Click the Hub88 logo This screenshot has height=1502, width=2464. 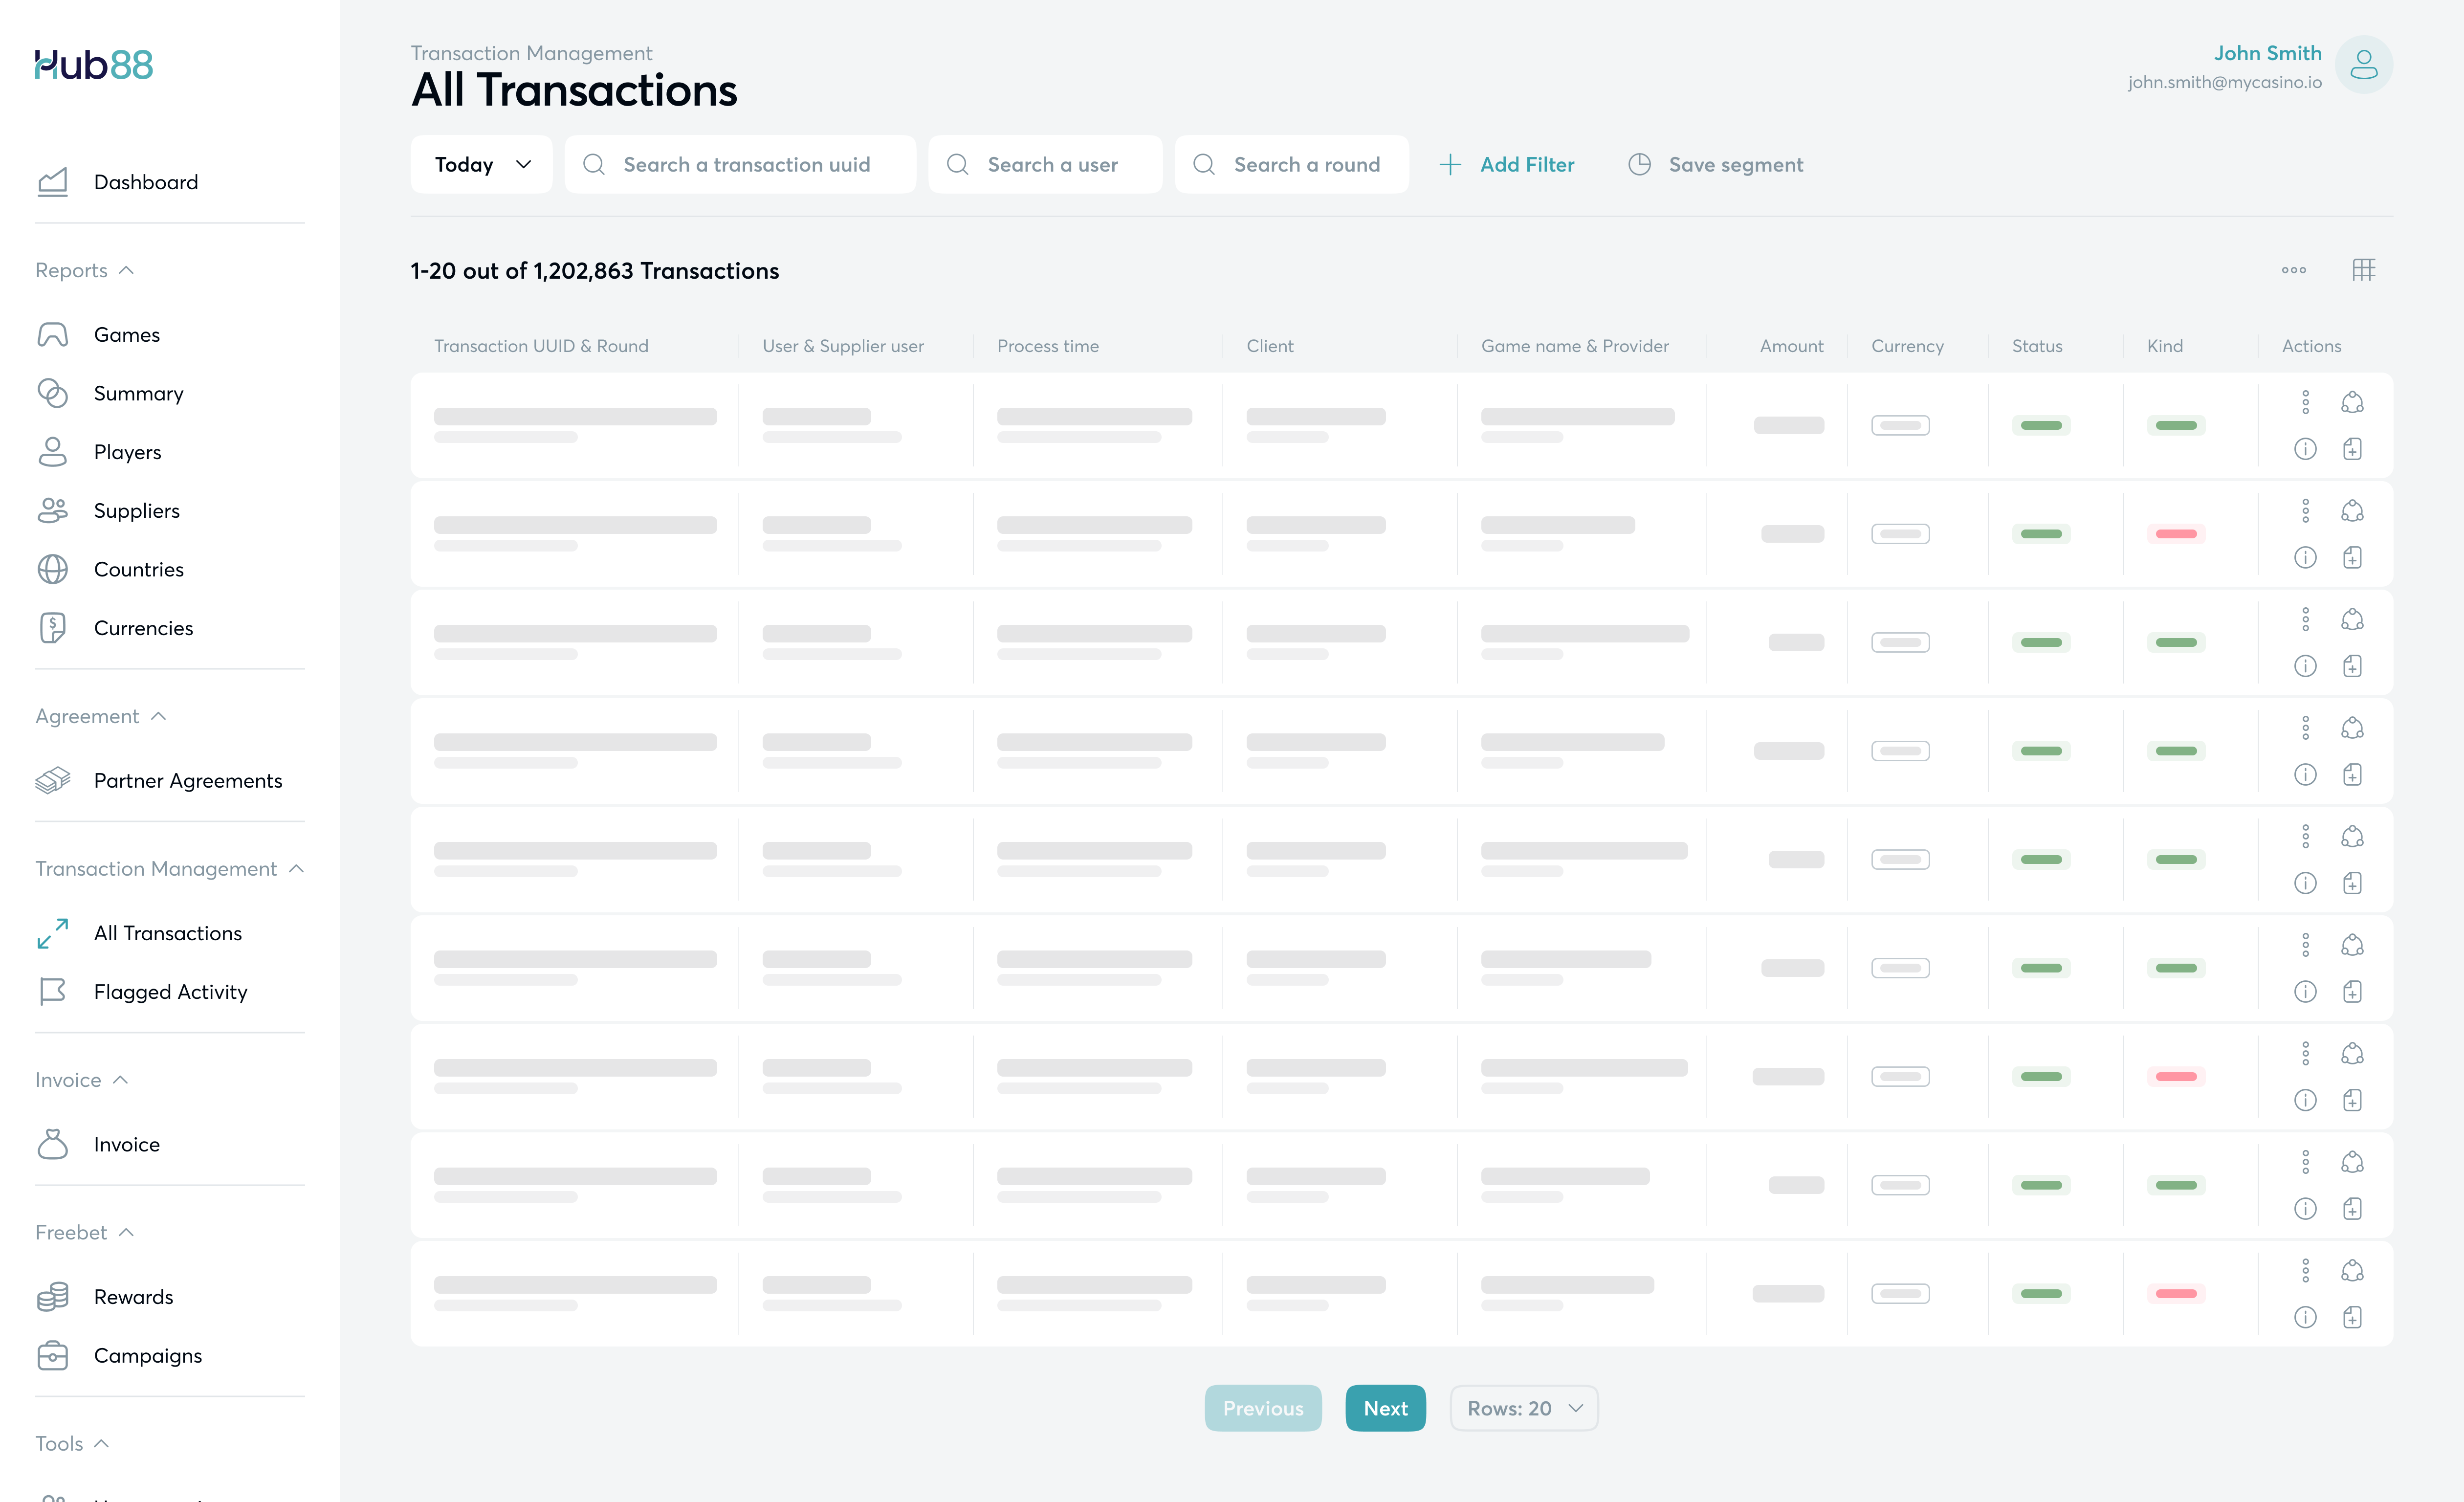pyautogui.click(x=94, y=65)
